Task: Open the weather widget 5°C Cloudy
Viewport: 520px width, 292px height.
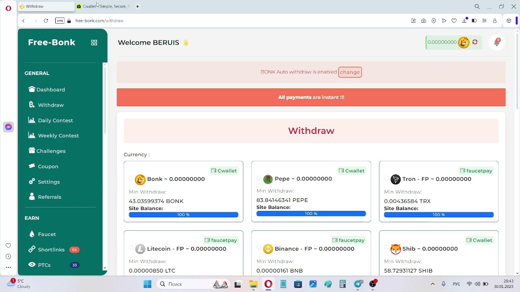Action: click(18, 283)
